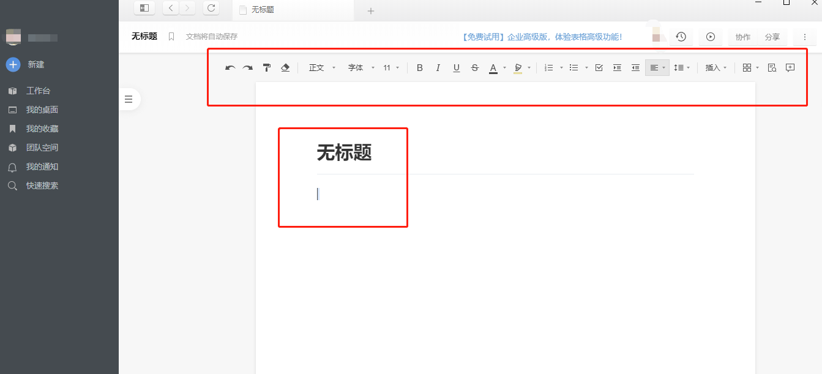The image size is (822, 374).
Task: Toggle bold formatting
Action: pos(419,67)
